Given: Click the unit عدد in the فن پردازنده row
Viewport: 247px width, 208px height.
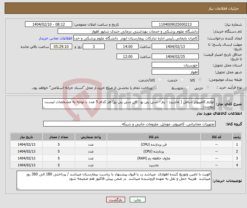Looking at the screenshot, I should point(91,144).
